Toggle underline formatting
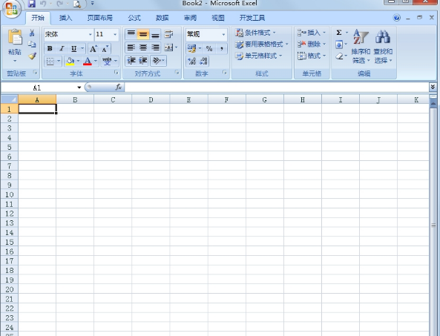The image size is (440, 336). [x=73, y=48]
